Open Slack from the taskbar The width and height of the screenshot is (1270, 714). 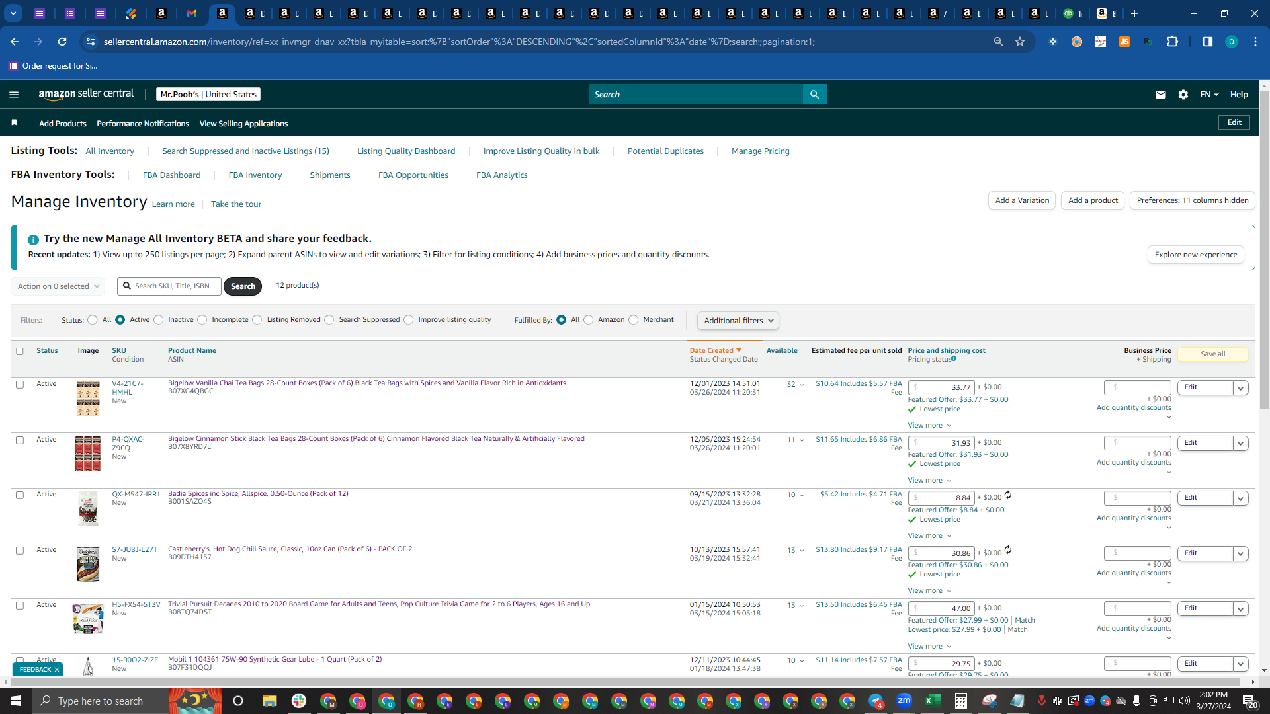coord(299,701)
